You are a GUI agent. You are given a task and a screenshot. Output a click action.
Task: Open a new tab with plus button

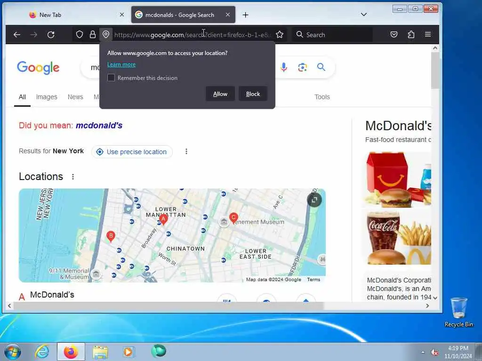click(245, 15)
